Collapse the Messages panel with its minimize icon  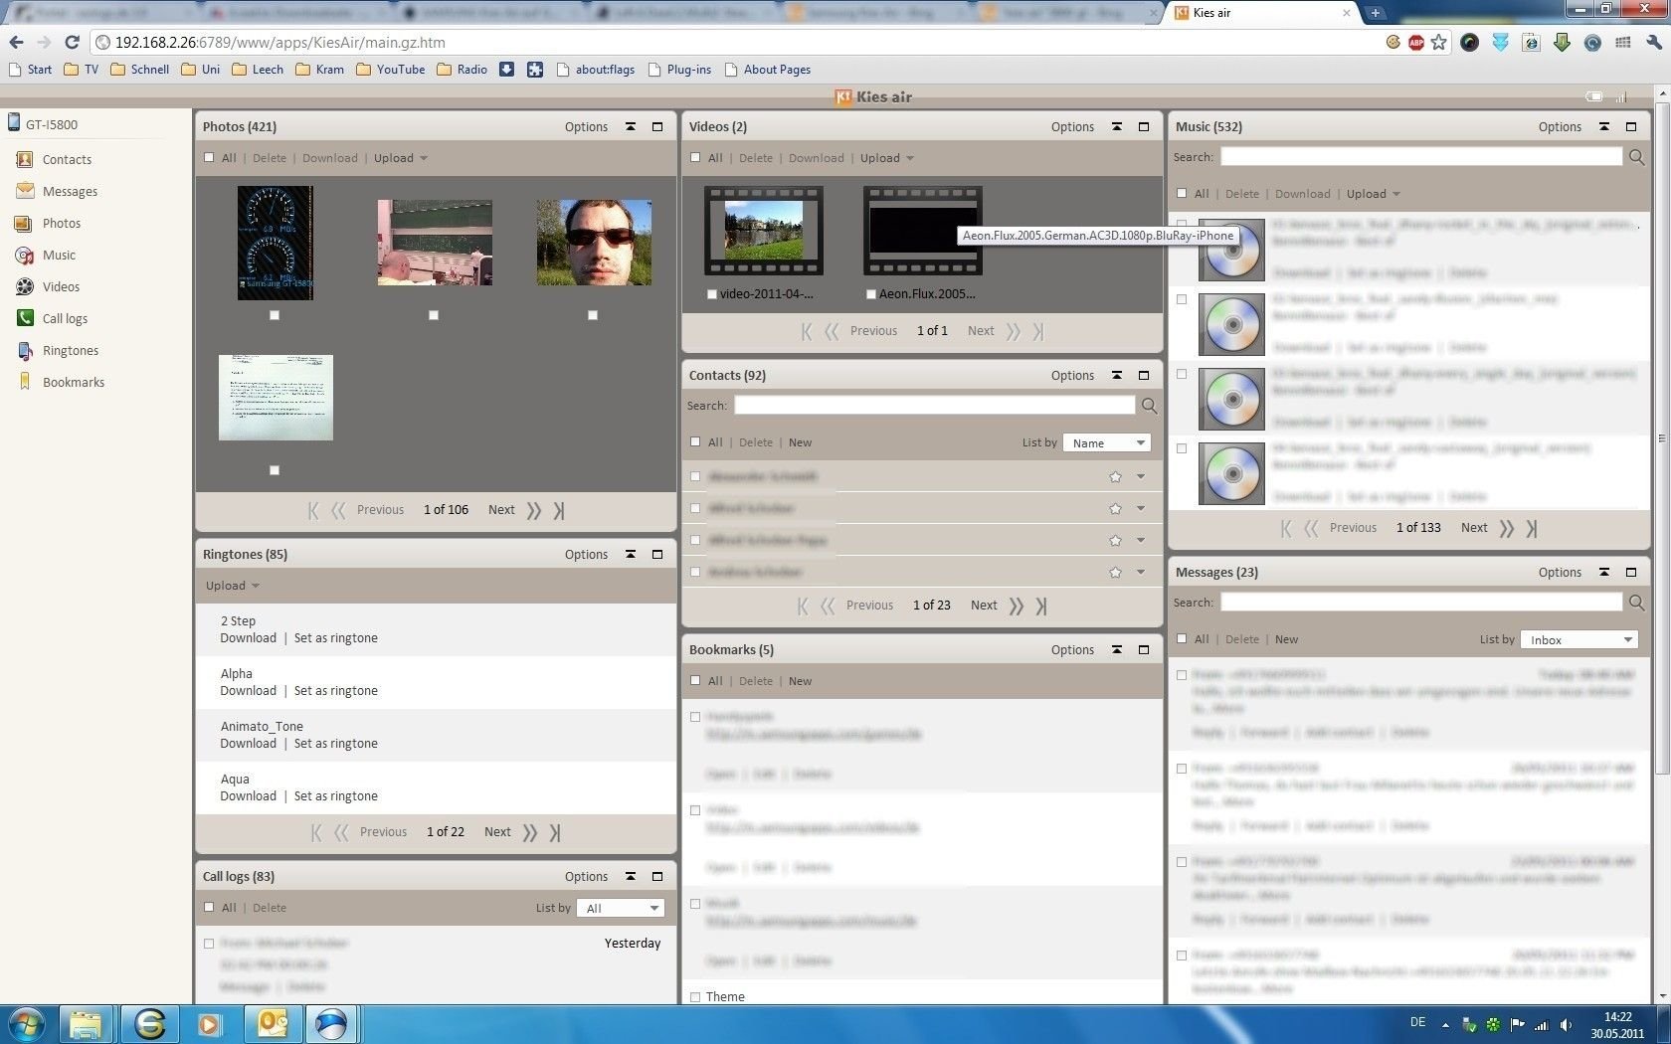pos(1604,572)
